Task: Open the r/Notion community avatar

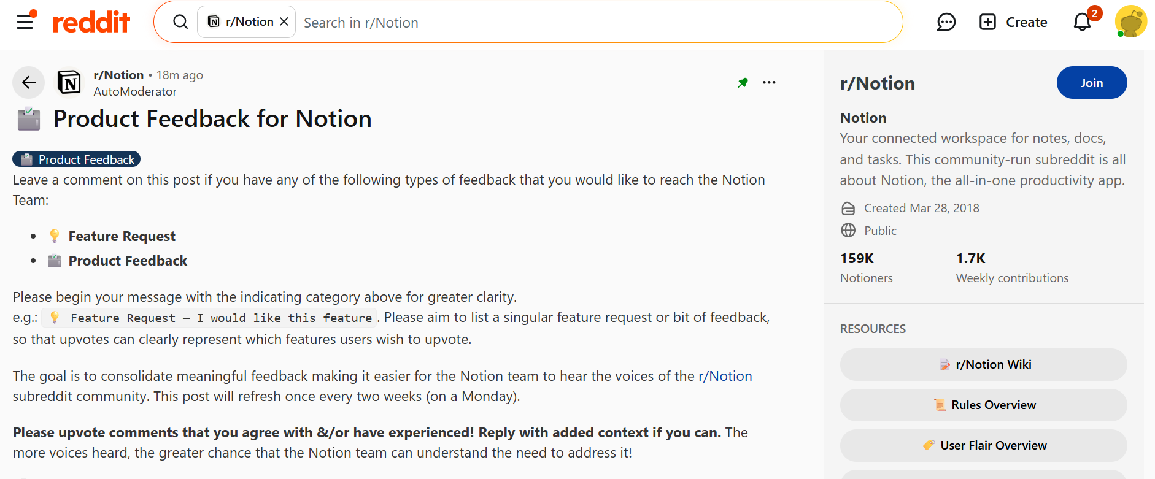Action: point(69,82)
